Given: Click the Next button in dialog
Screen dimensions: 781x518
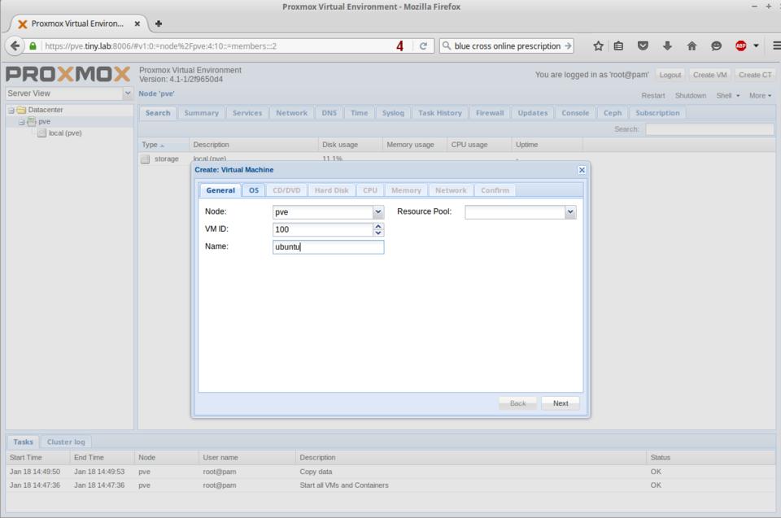Looking at the screenshot, I should tap(561, 403).
